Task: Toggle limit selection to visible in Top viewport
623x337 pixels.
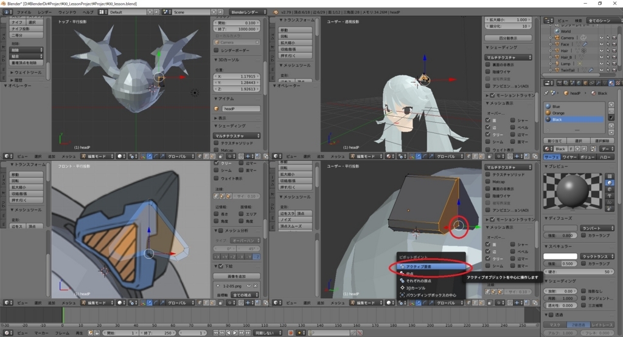Action: point(220,156)
